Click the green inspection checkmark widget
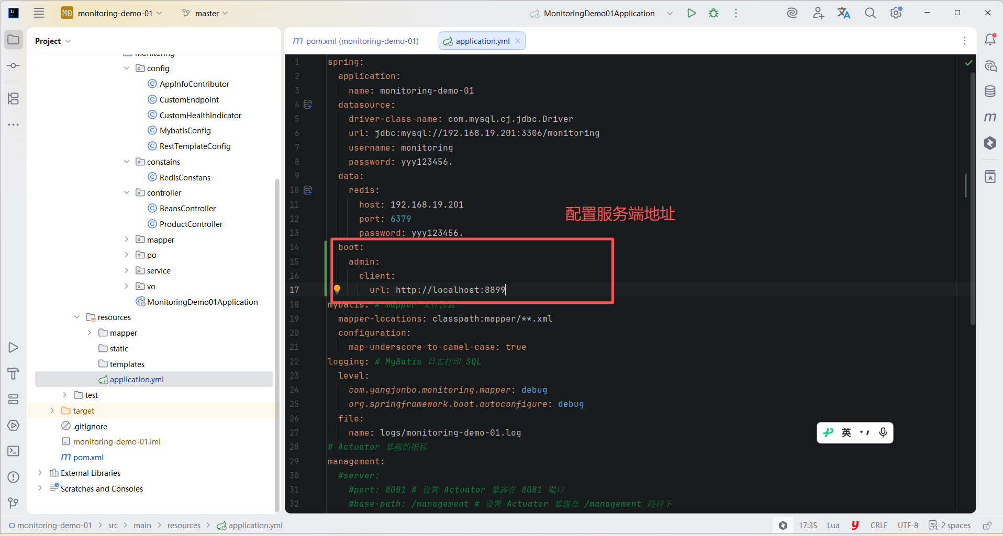 968,63
